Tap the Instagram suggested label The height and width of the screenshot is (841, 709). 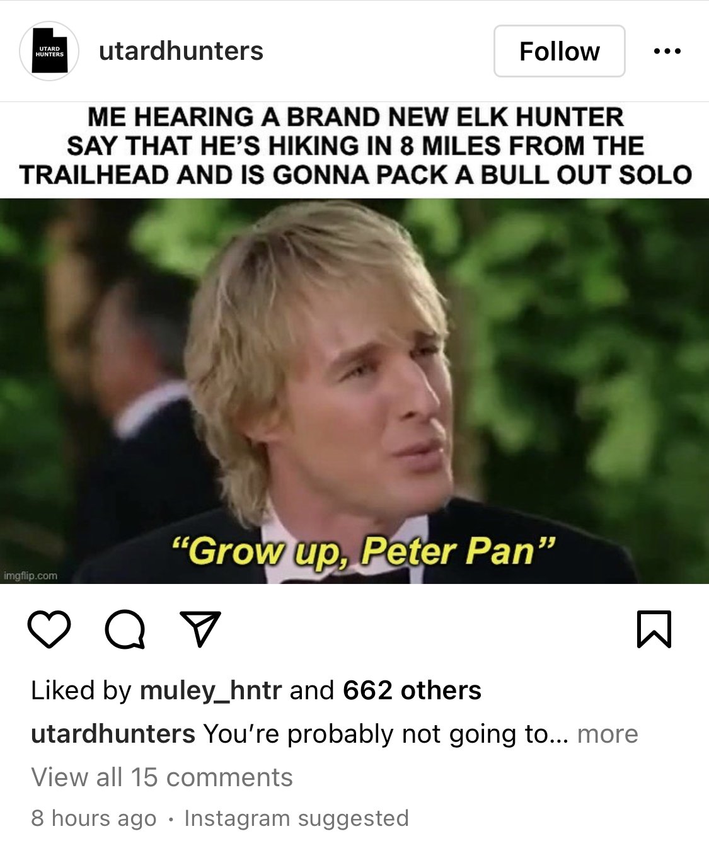297,818
